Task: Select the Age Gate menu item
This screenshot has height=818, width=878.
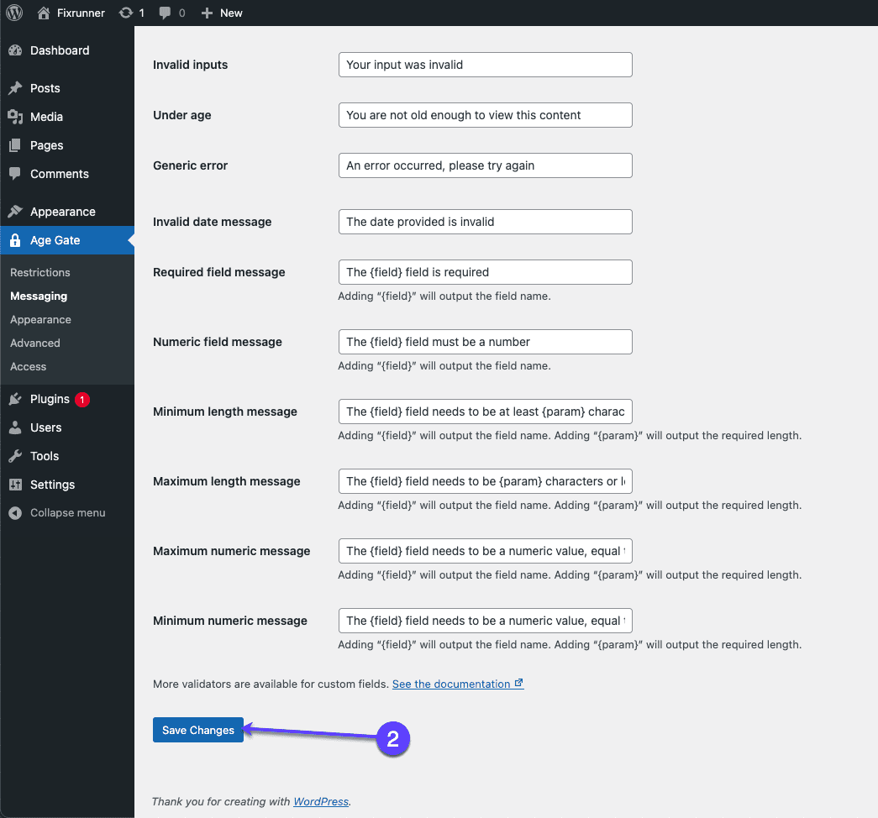Action: 67,240
